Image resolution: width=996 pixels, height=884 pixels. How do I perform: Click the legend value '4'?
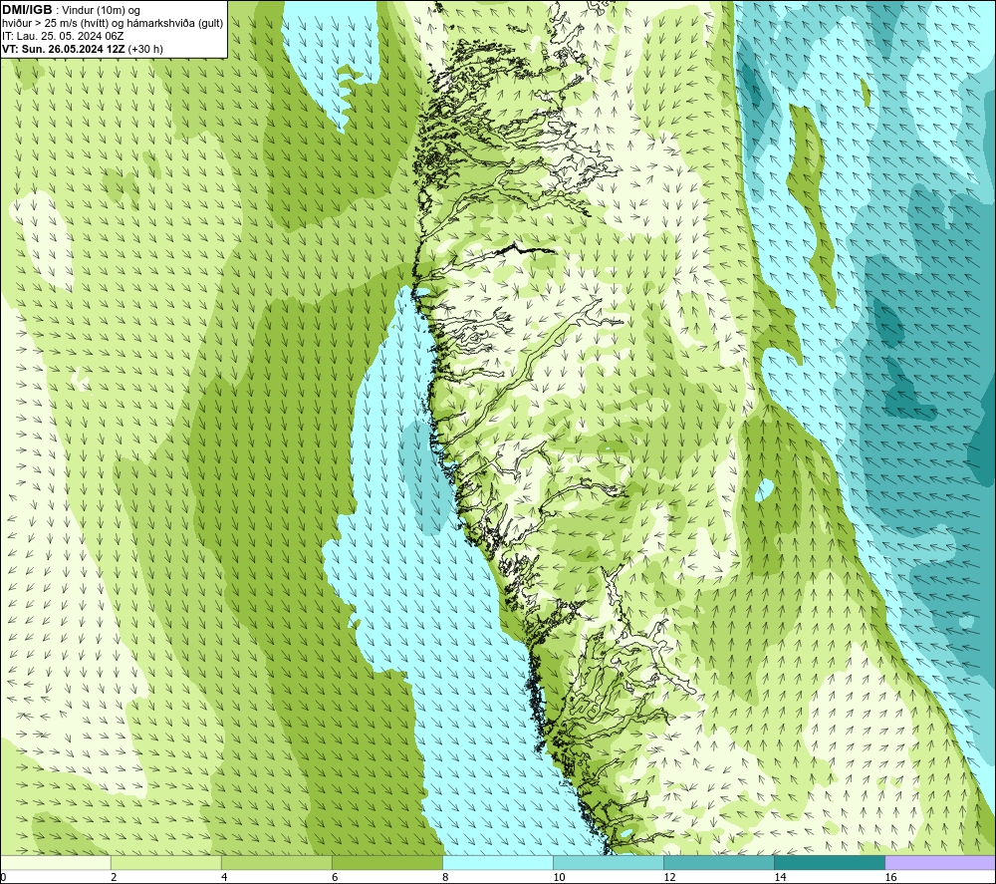tap(224, 877)
